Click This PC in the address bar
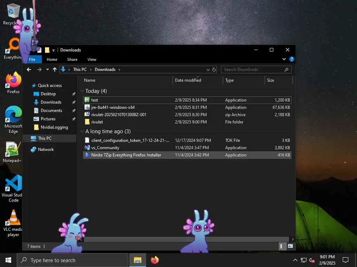Image resolution: width=357 pixels, height=267 pixels. tap(80, 70)
